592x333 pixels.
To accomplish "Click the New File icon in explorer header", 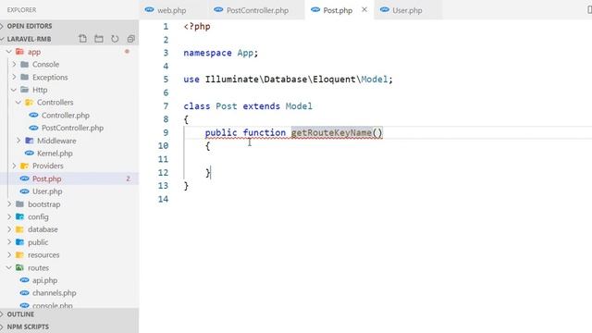I will click(x=82, y=39).
